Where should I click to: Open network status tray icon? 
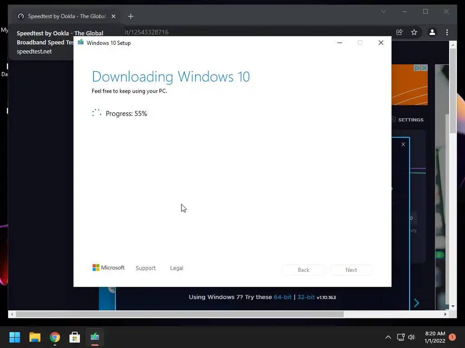(401, 337)
